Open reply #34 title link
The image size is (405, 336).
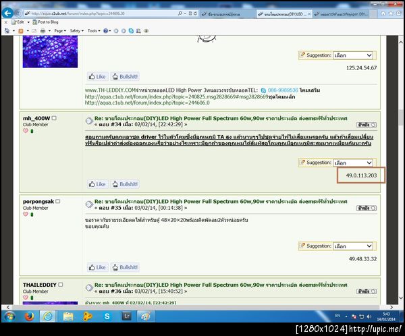(221, 118)
